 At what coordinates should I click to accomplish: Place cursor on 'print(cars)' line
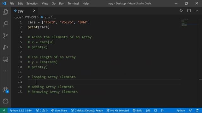(x=39, y=27)
